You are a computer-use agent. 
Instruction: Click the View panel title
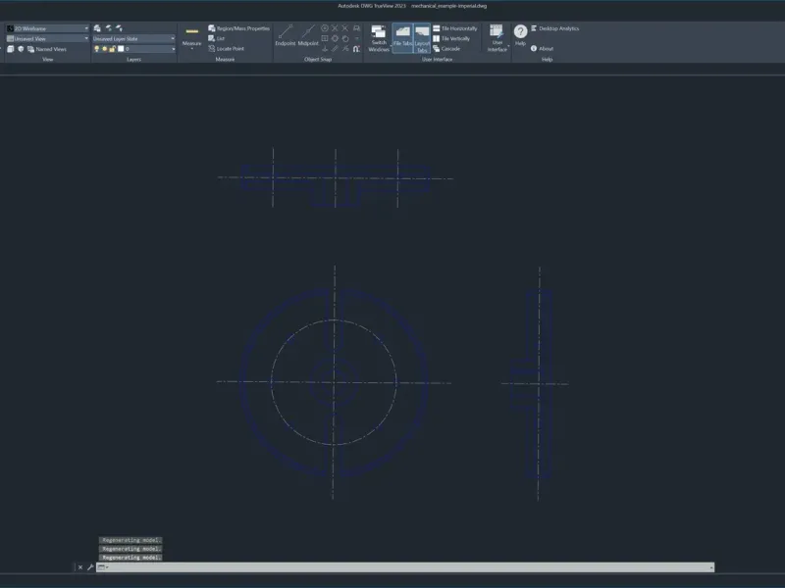coord(47,59)
